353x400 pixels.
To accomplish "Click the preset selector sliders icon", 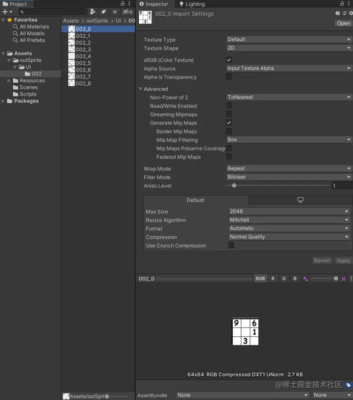I will click(344, 13).
